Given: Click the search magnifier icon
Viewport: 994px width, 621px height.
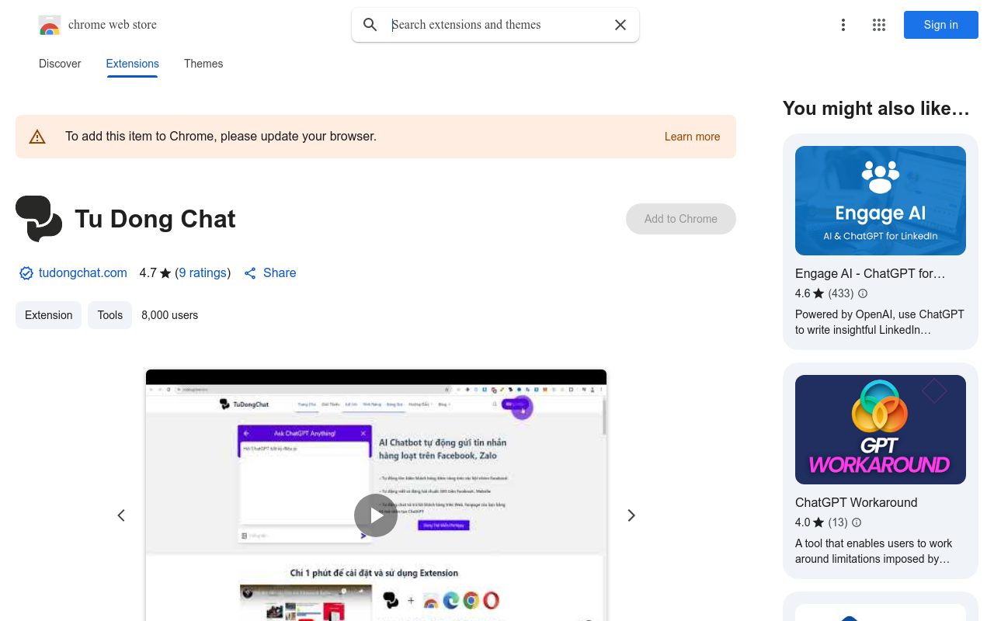Looking at the screenshot, I should tap(370, 25).
